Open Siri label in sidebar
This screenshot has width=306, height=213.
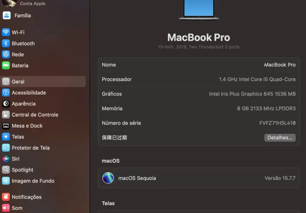pyautogui.click(x=16, y=159)
